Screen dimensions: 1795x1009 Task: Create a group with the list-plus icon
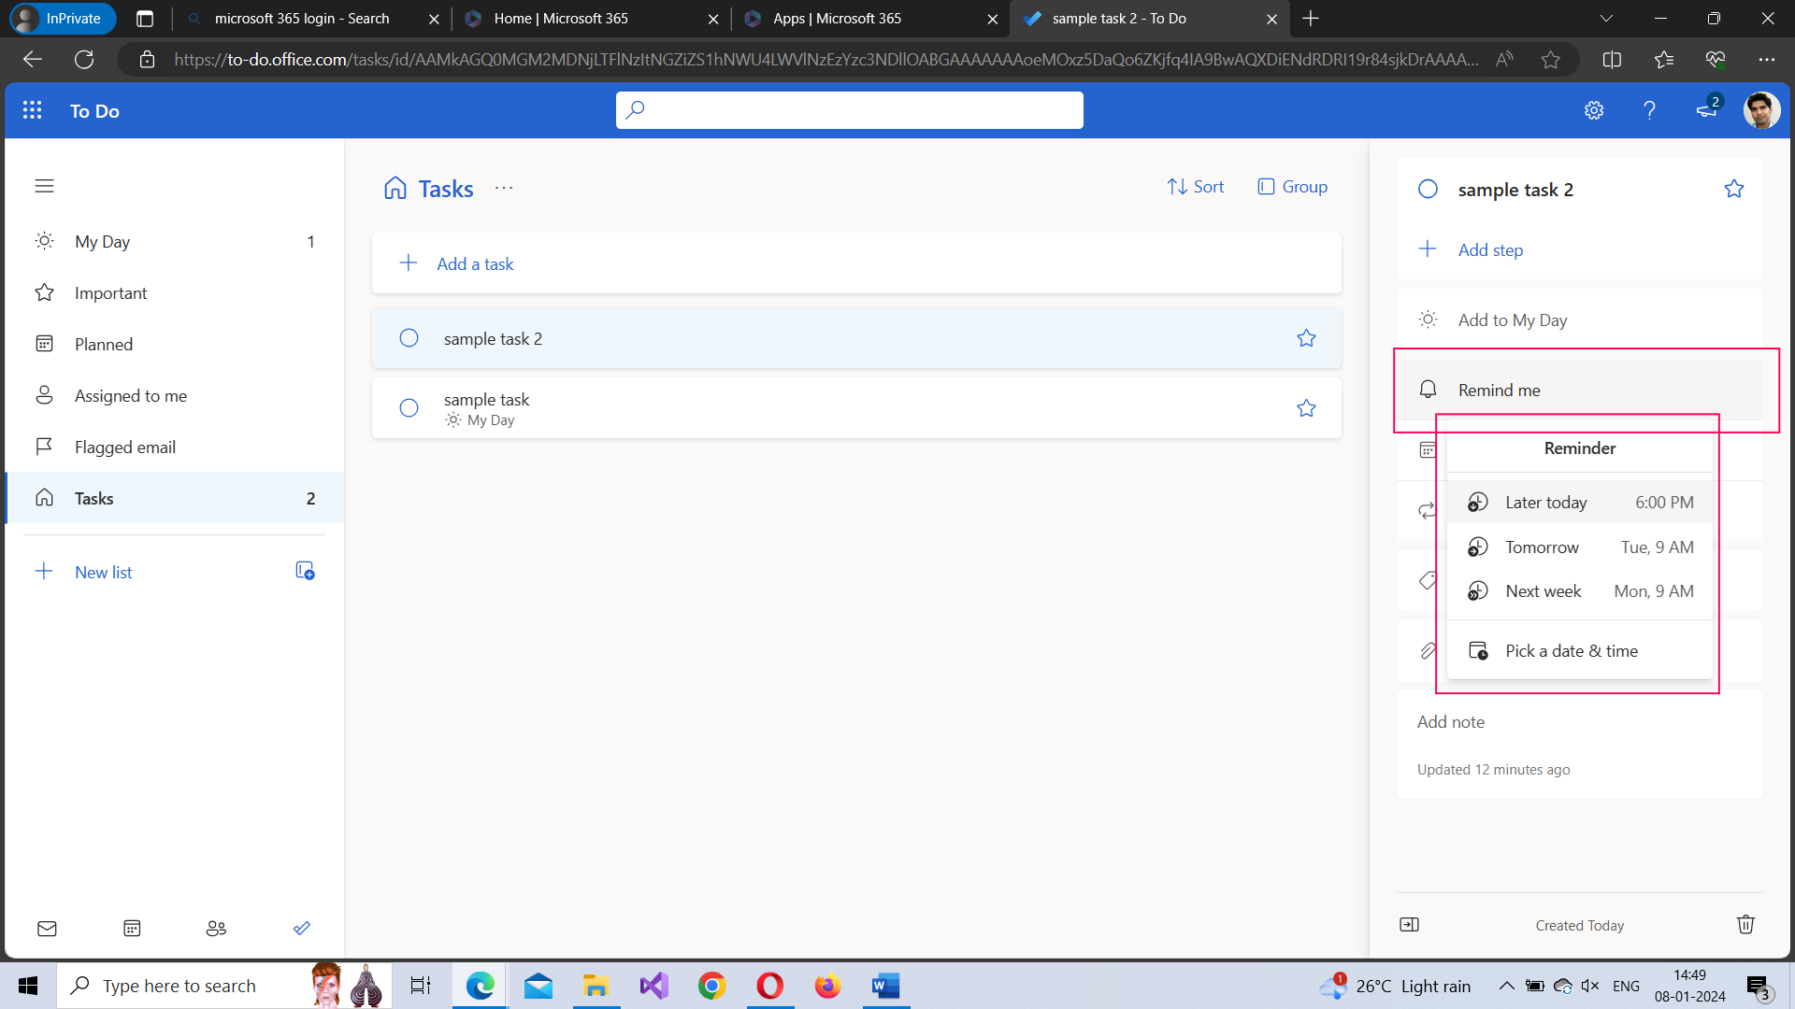(304, 570)
